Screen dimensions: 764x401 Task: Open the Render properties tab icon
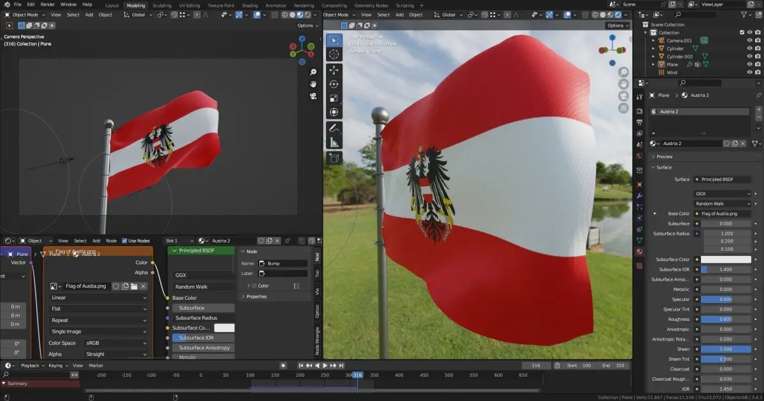point(639,111)
